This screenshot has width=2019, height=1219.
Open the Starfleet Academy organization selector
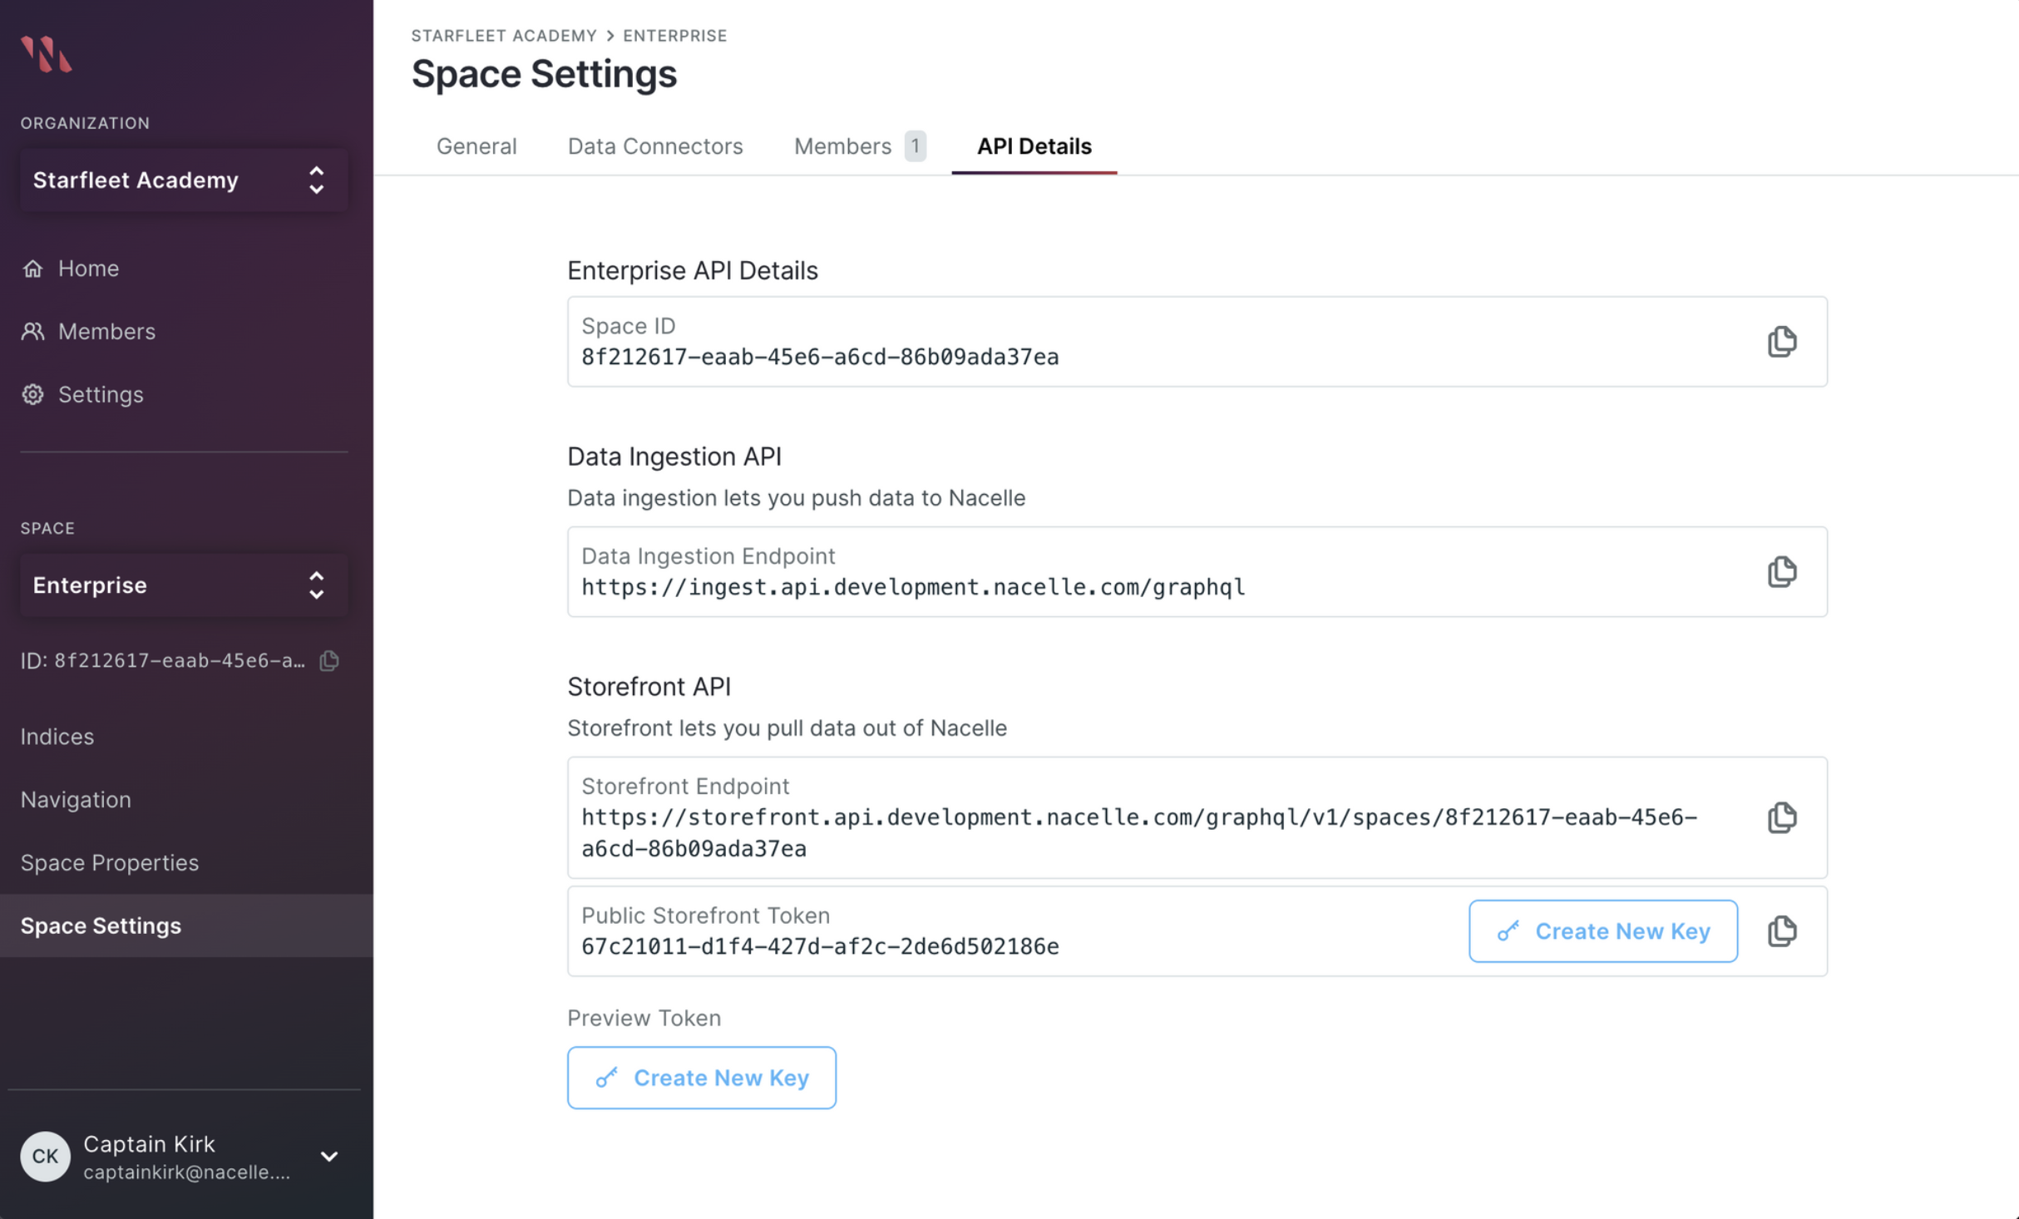(183, 180)
